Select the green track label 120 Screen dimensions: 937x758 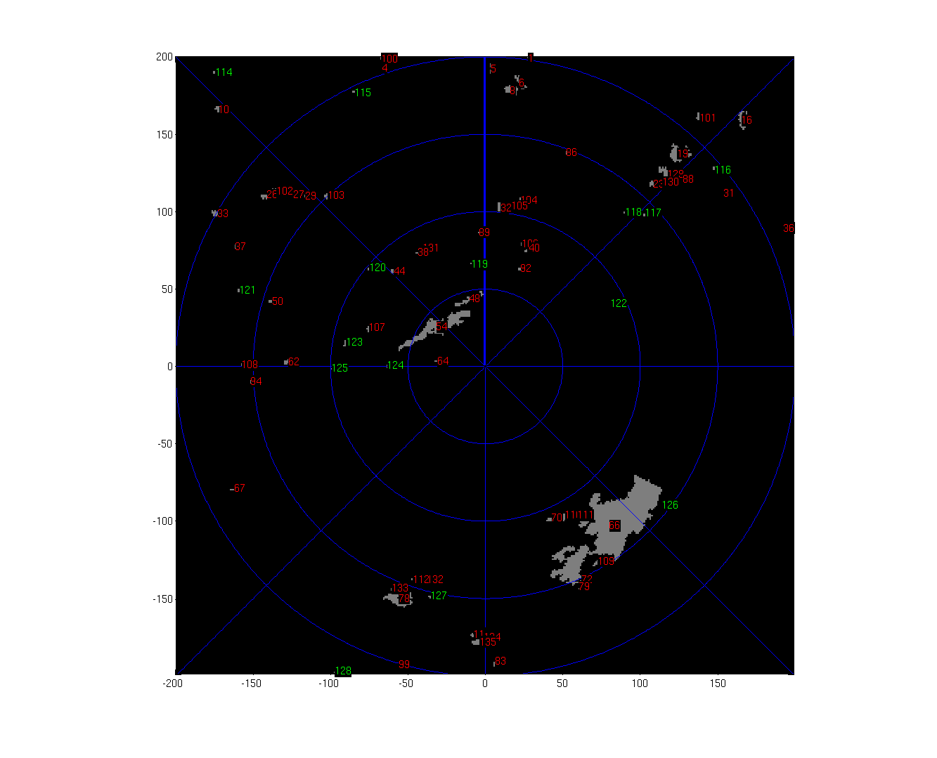tap(377, 268)
